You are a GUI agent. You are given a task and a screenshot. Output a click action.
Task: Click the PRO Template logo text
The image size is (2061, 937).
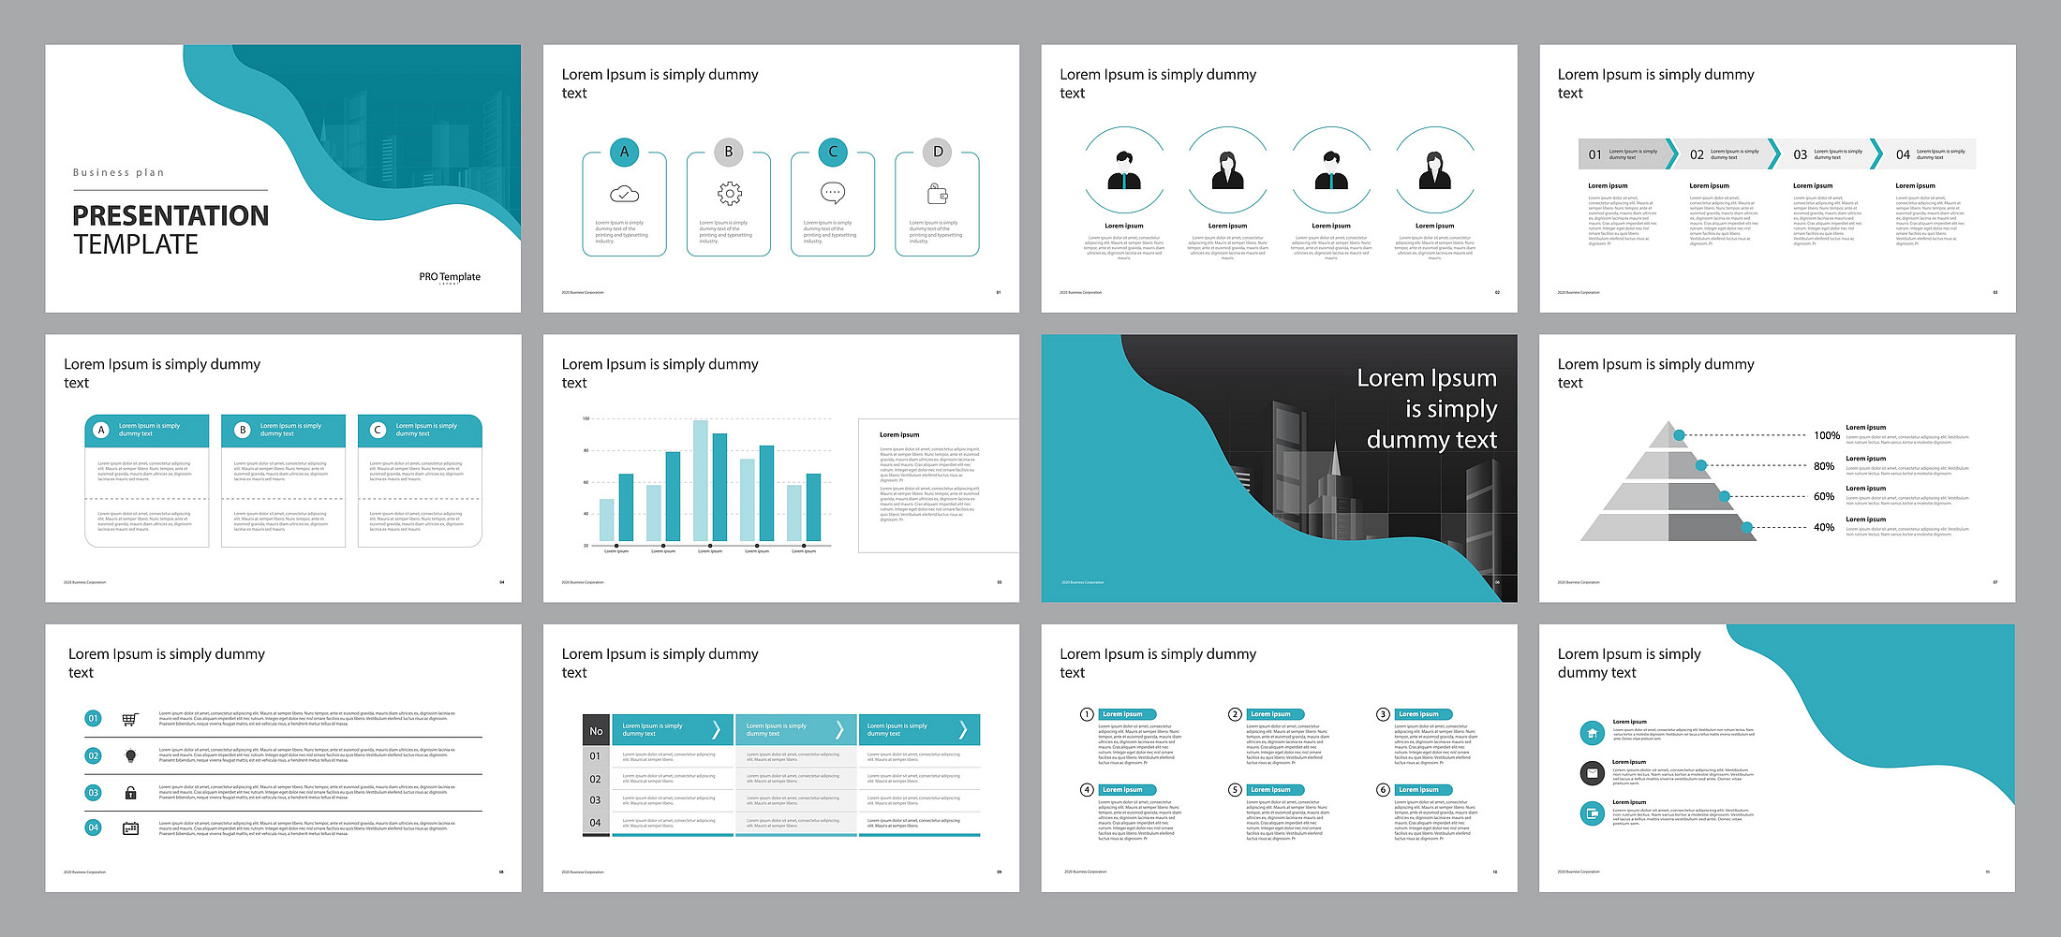[450, 277]
